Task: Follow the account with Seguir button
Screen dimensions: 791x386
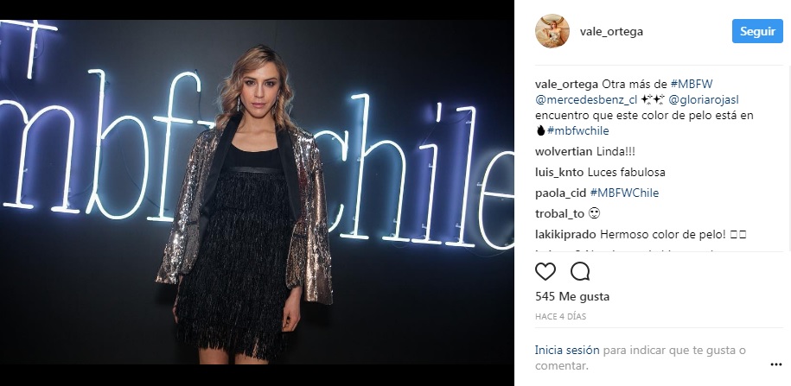Action: [757, 31]
